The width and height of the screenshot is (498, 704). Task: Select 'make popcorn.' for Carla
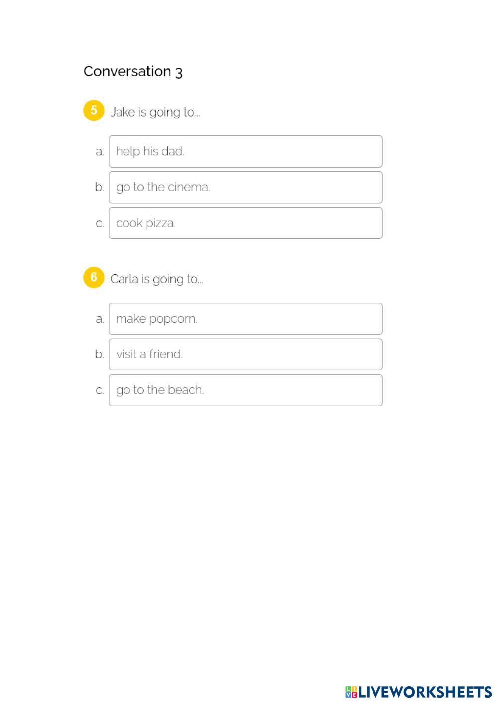(246, 319)
